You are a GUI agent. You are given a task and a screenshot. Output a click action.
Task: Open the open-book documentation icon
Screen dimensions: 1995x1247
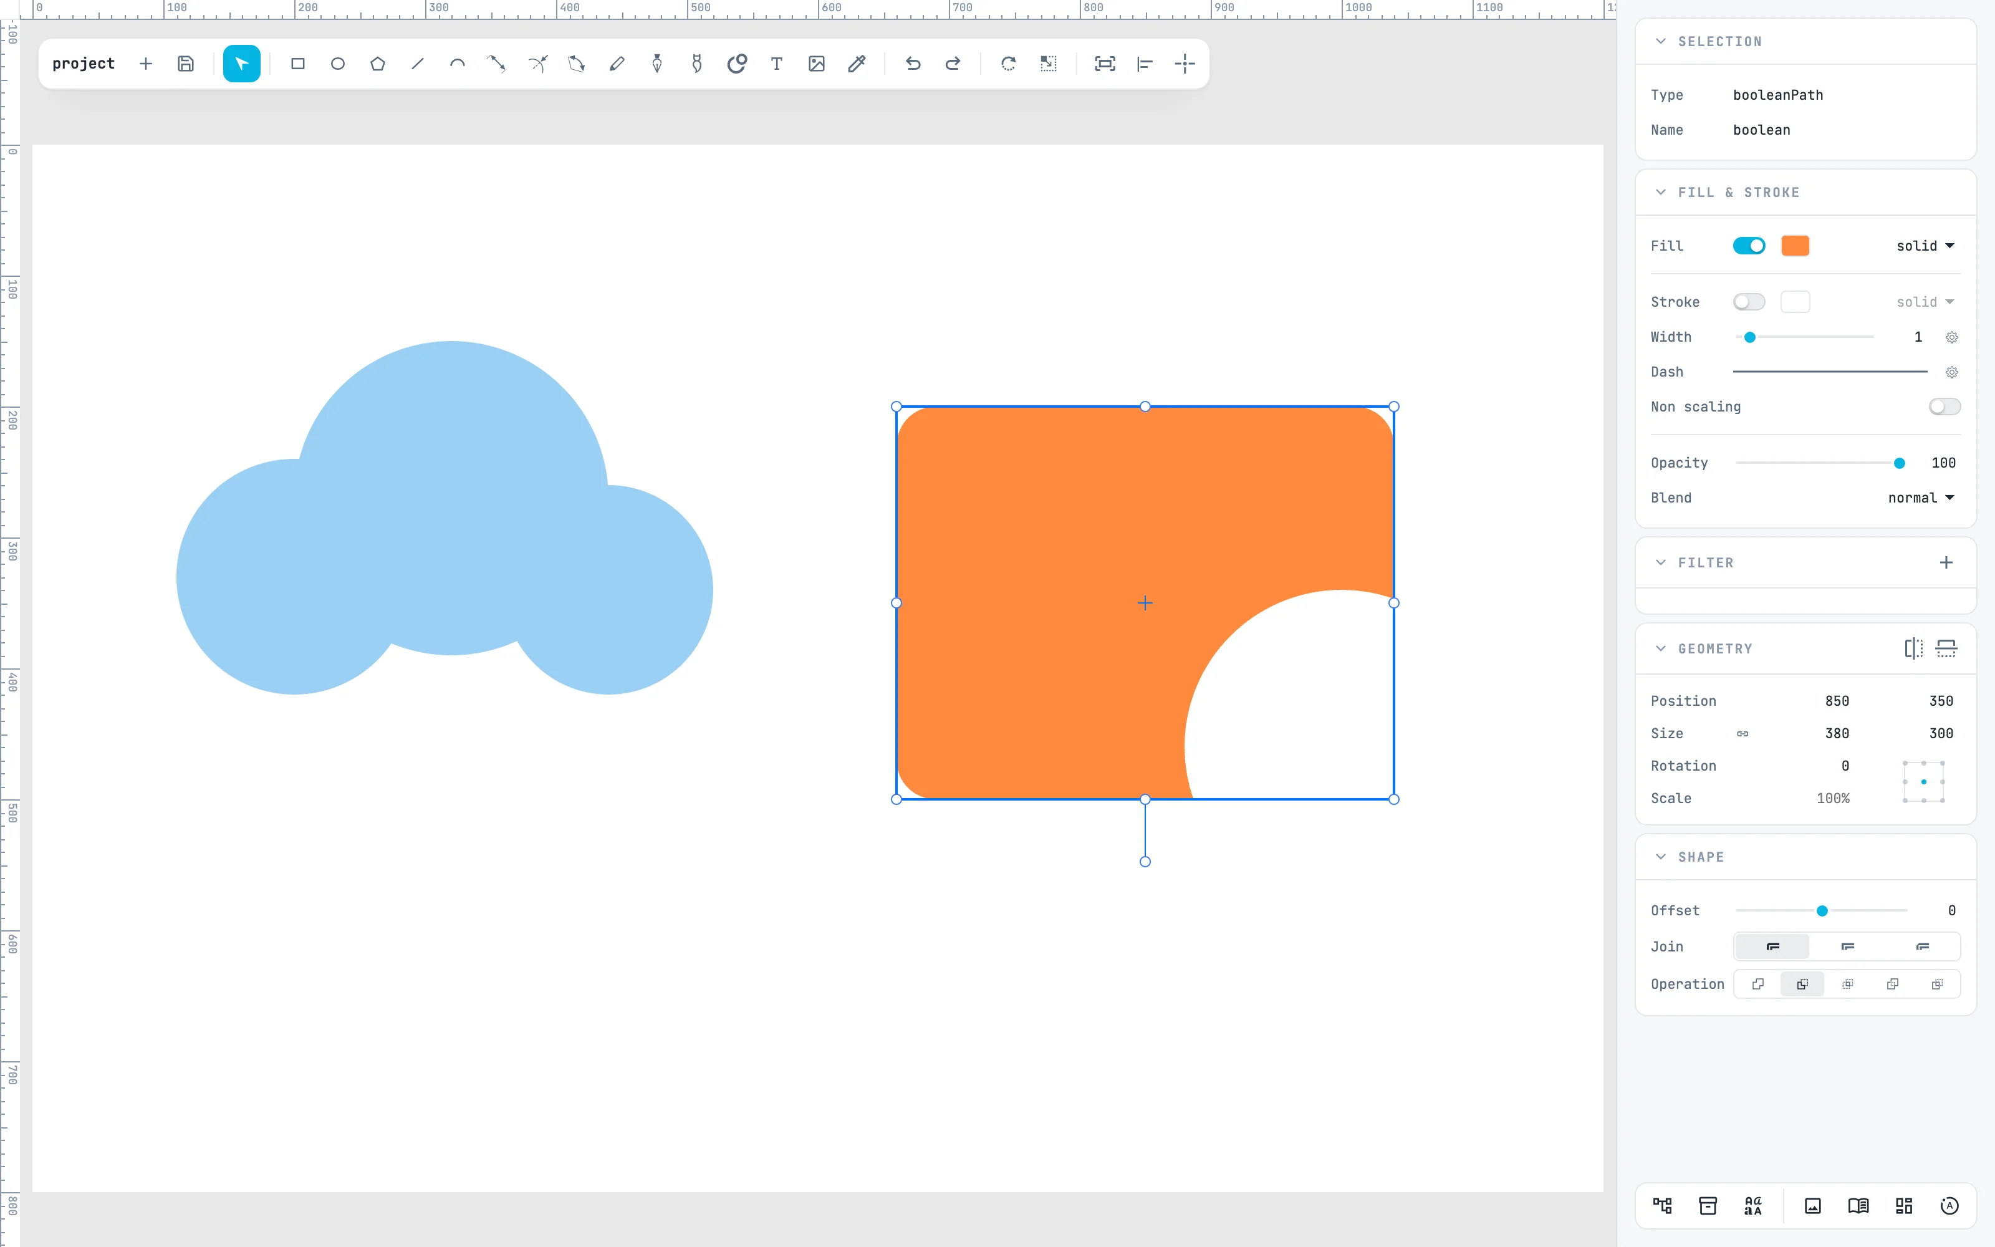pos(1858,1206)
